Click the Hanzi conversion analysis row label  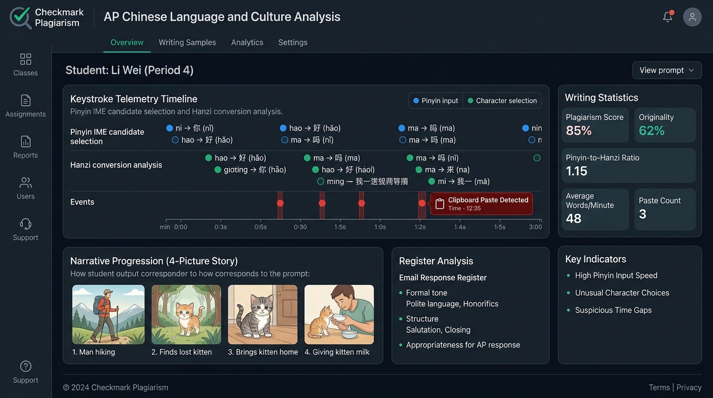point(116,165)
